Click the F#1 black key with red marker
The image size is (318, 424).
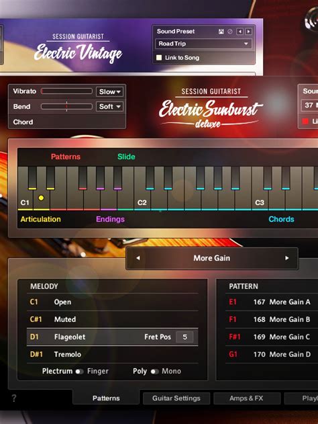(x=83, y=178)
